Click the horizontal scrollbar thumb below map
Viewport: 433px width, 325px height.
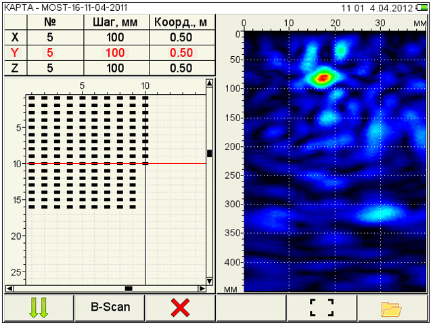point(129,288)
